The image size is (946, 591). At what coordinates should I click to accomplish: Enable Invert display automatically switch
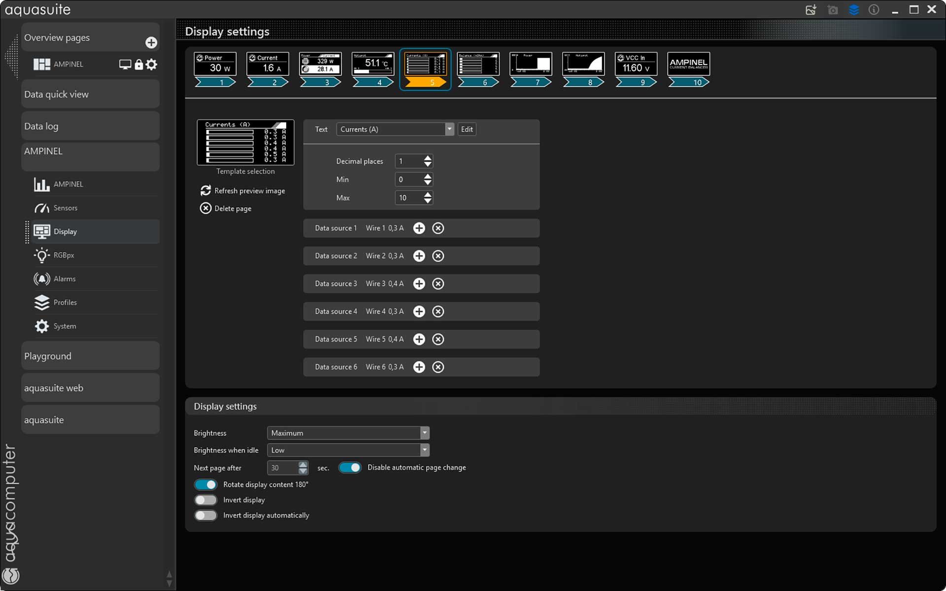(205, 515)
